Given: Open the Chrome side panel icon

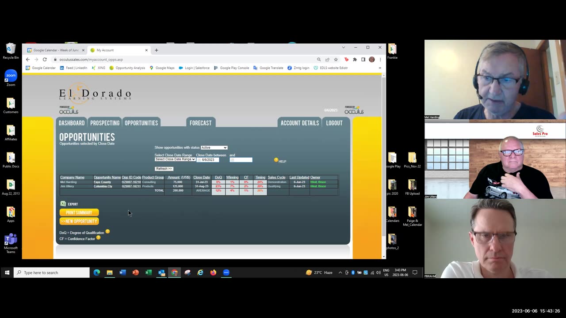Looking at the screenshot, I should click(x=363, y=60).
